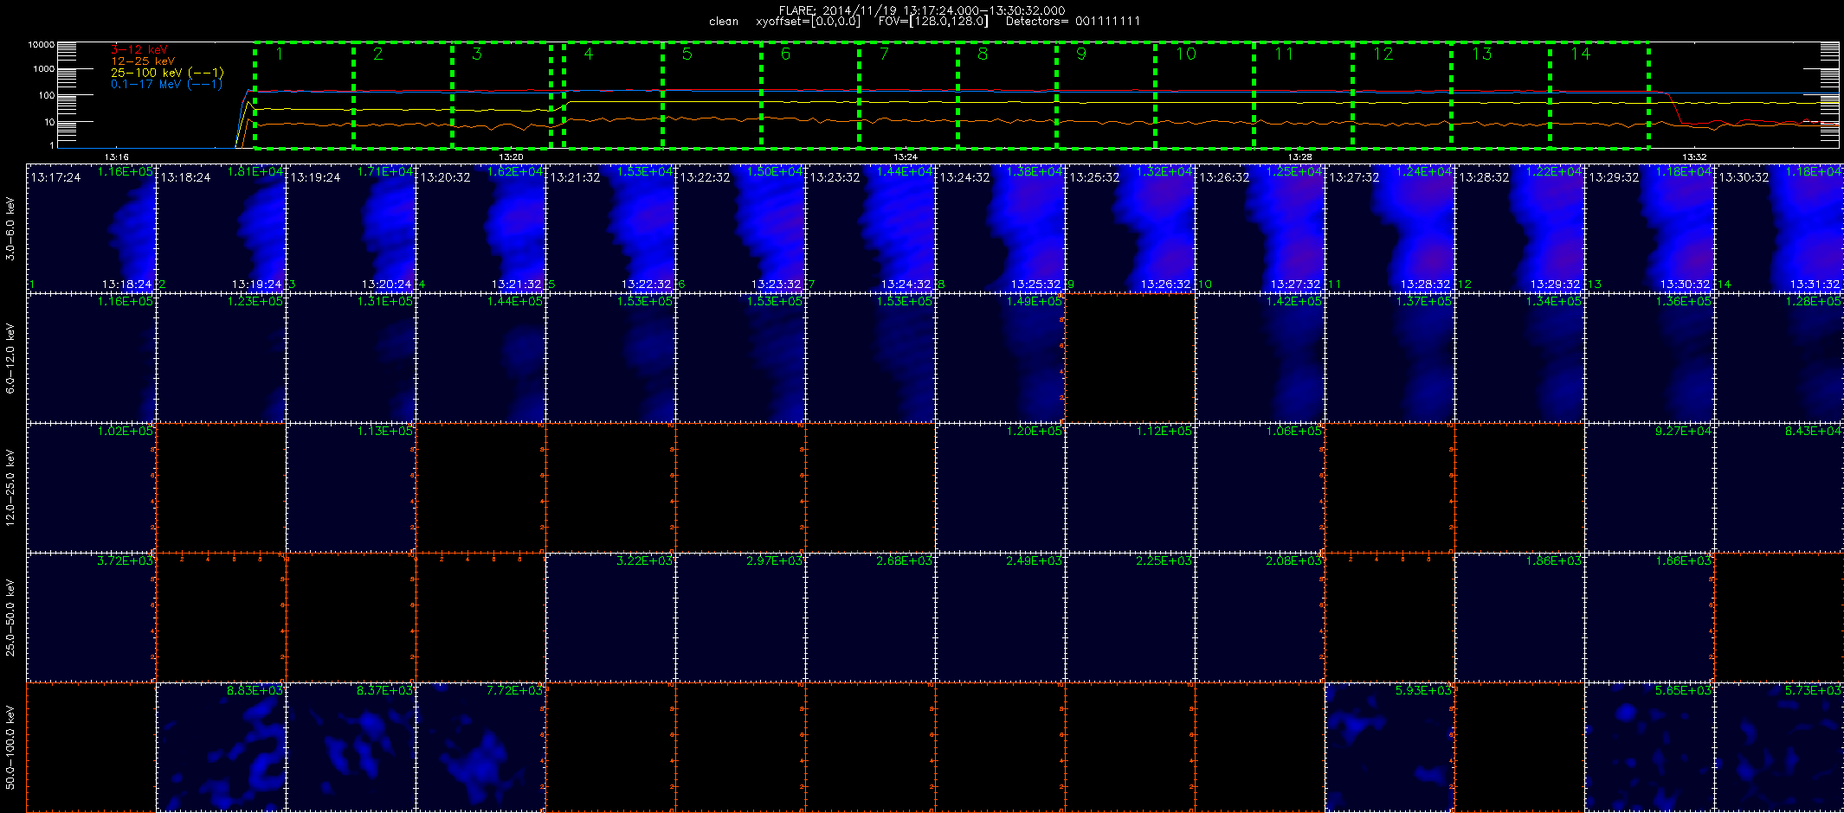Image resolution: width=1844 pixels, height=813 pixels.
Task: Select the 25-50 keV image labeled 2.08E+03
Action: tap(1260, 618)
